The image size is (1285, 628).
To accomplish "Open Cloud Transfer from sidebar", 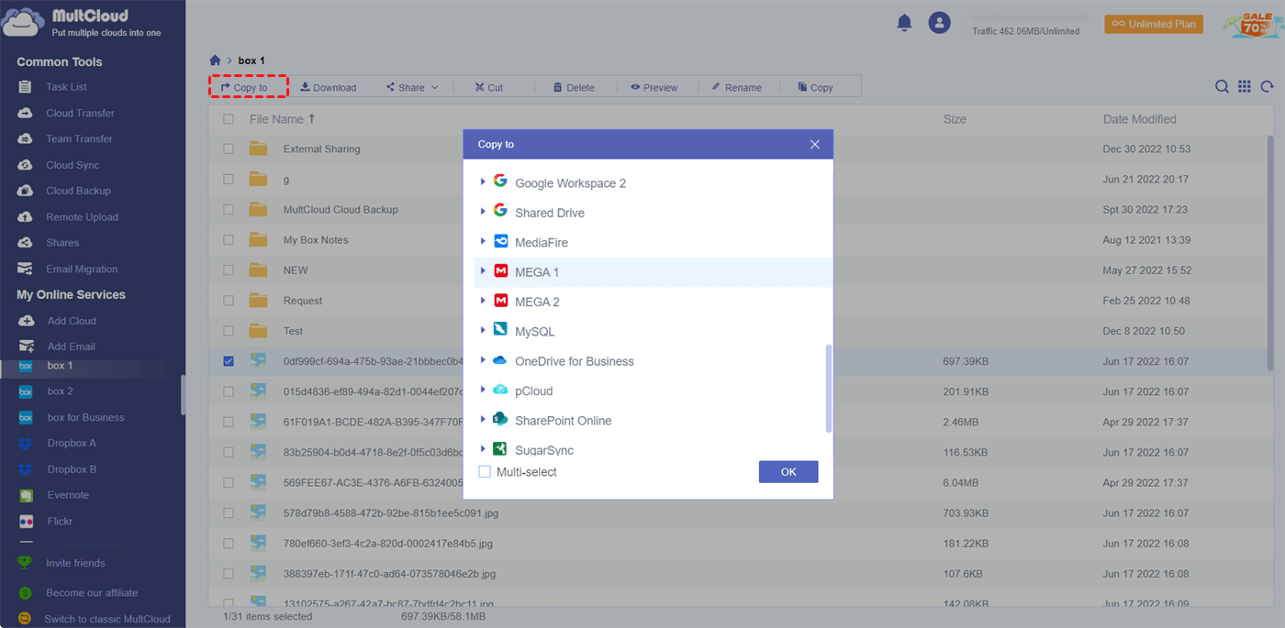I will click(80, 113).
